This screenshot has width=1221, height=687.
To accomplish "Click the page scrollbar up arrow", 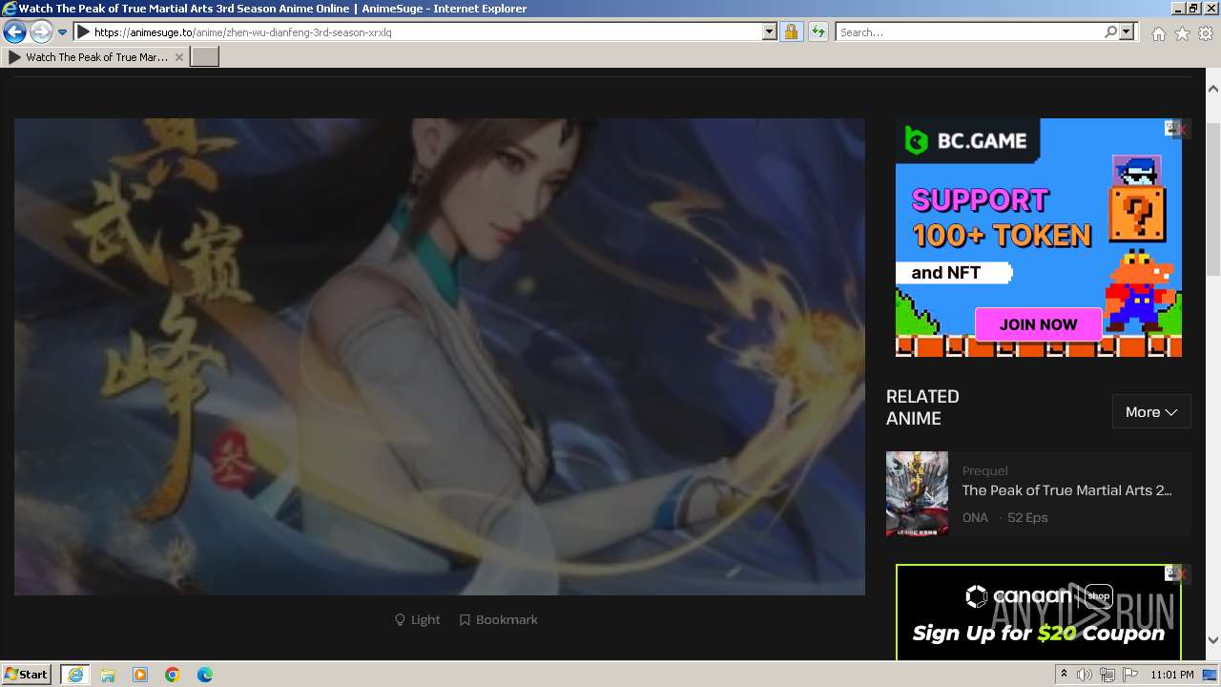I will [1213, 89].
